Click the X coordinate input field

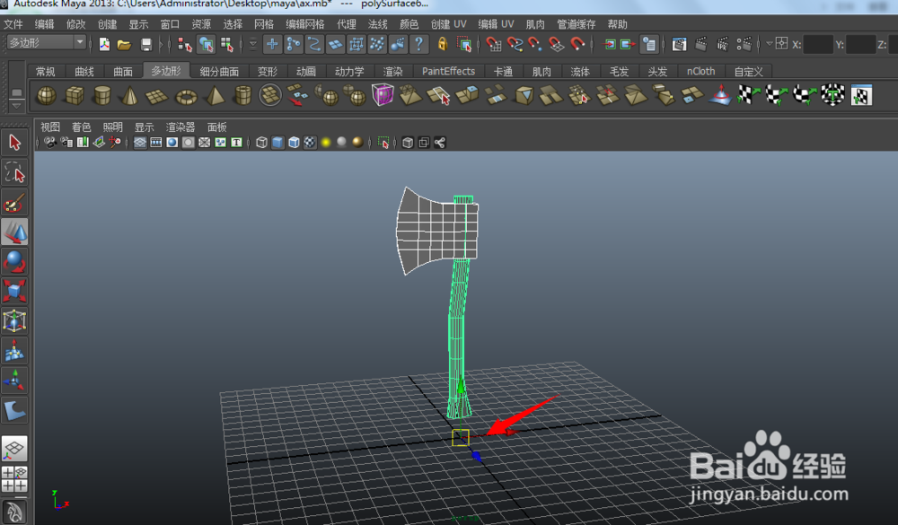[x=818, y=44]
